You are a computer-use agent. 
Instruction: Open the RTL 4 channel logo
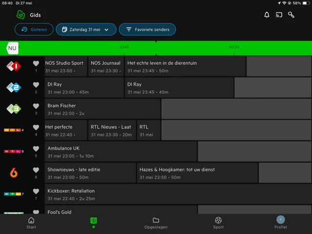coord(14,130)
